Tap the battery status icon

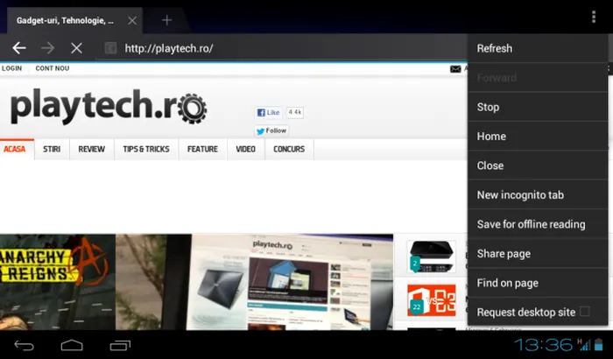598,344
